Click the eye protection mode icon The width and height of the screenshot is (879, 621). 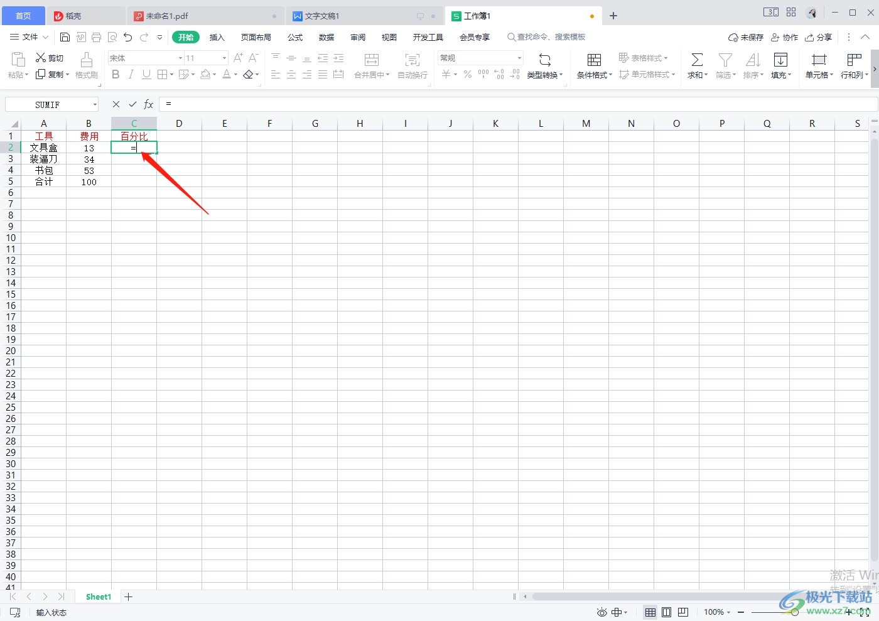602,612
